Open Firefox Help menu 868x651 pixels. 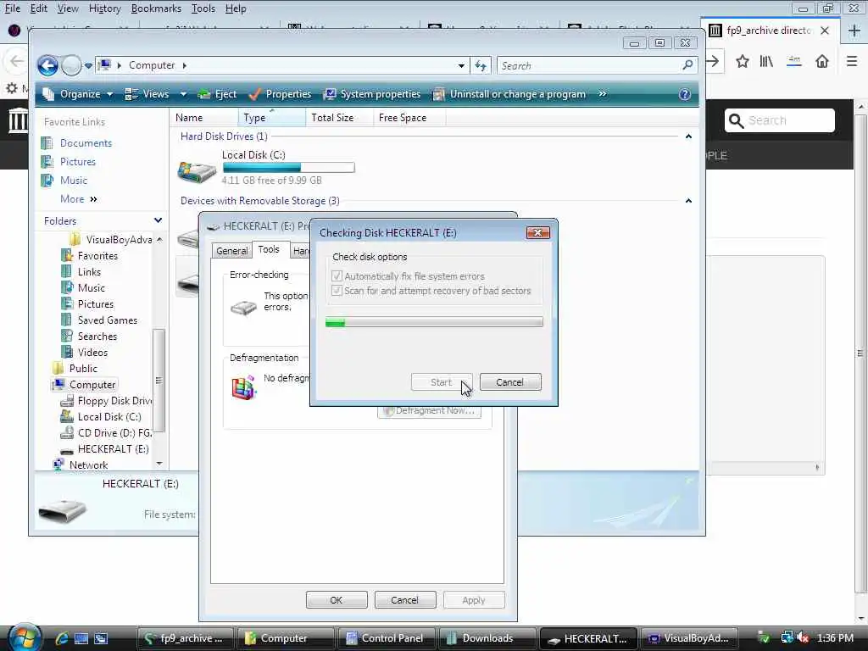coord(236,8)
